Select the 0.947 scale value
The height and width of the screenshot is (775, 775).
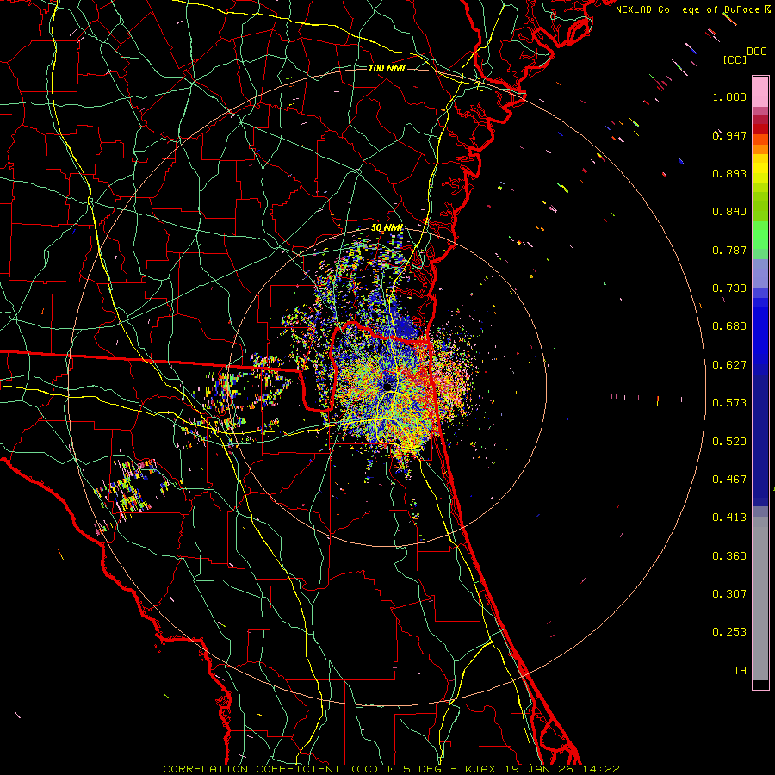(x=729, y=135)
